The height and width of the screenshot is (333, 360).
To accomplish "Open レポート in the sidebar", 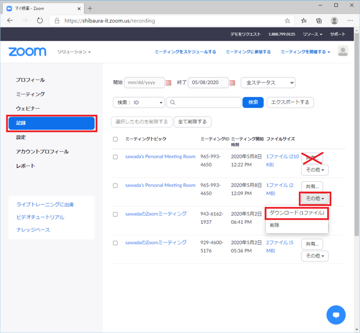I will tap(26, 166).
